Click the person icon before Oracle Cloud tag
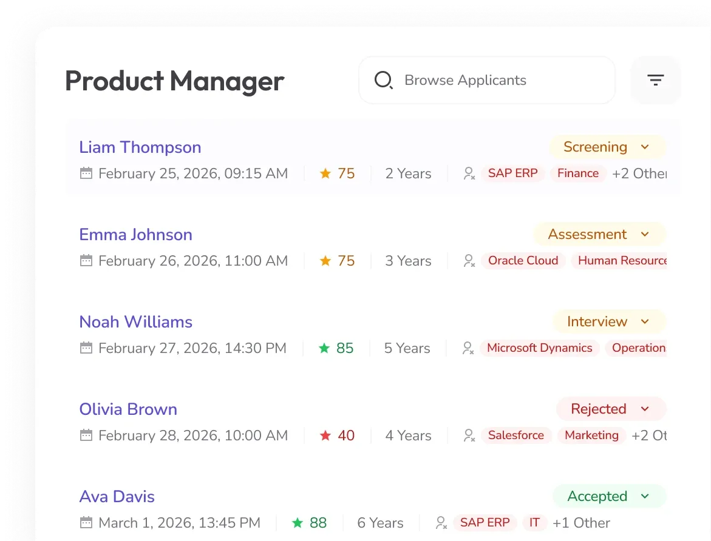The width and height of the screenshot is (711, 541). pos(469,261)
